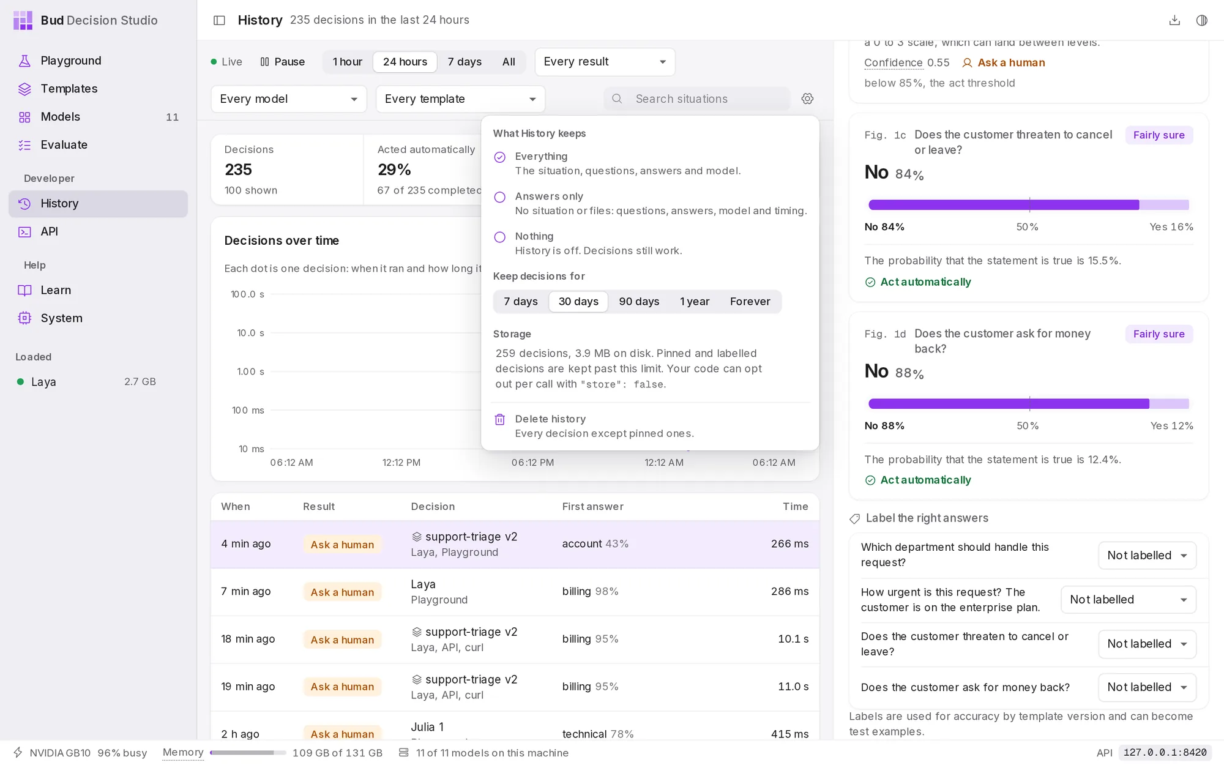Open label dropdown for urgency question

(1128, 600)
